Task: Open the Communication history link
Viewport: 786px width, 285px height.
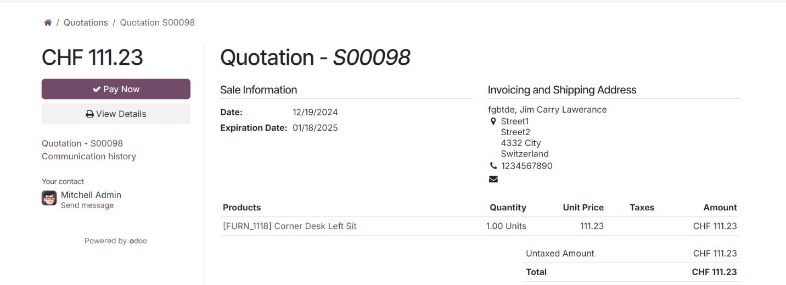Action: click(x=89, y=157)
